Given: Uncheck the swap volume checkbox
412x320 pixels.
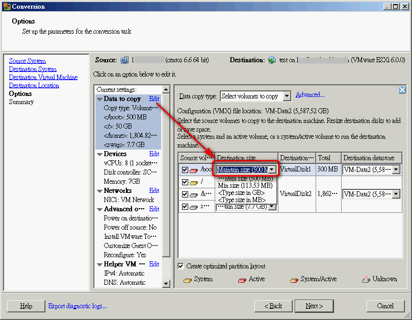Looking at the screenshot, I should pos(185,207).
